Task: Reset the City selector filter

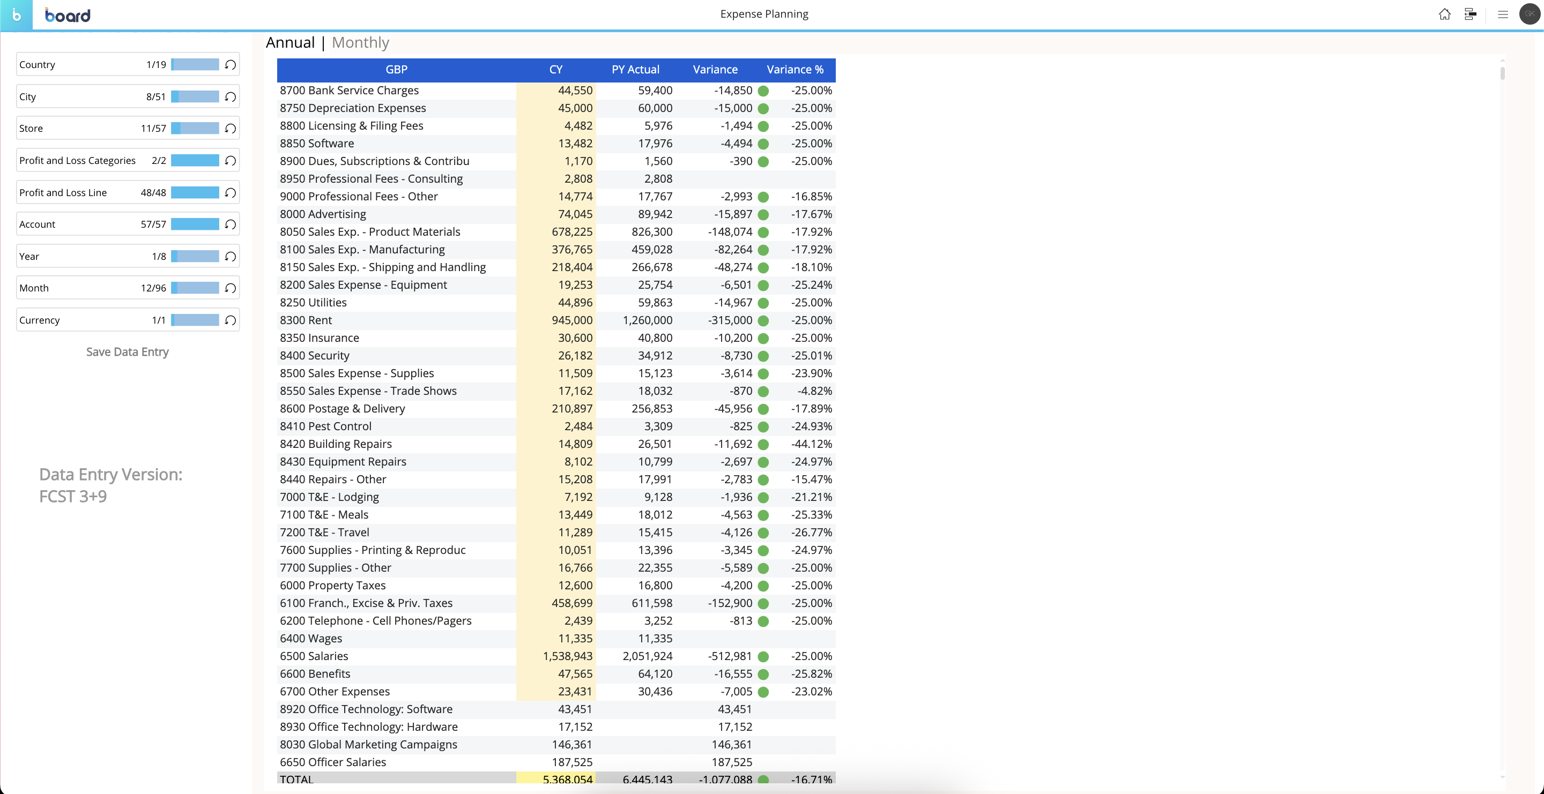Action: tap(230, 96)
